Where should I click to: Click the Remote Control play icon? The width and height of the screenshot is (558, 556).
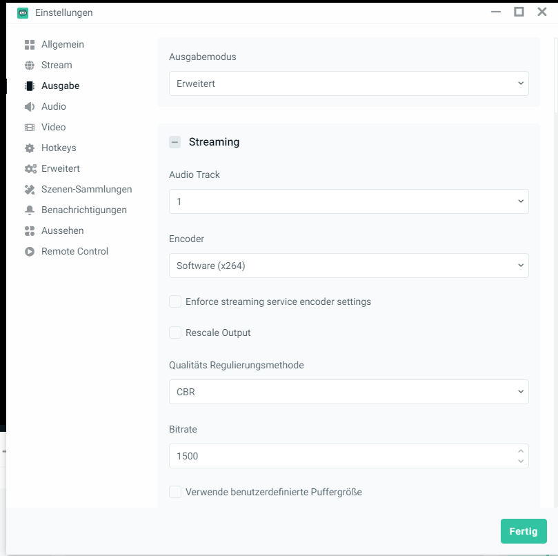click(x=30, y=252)
